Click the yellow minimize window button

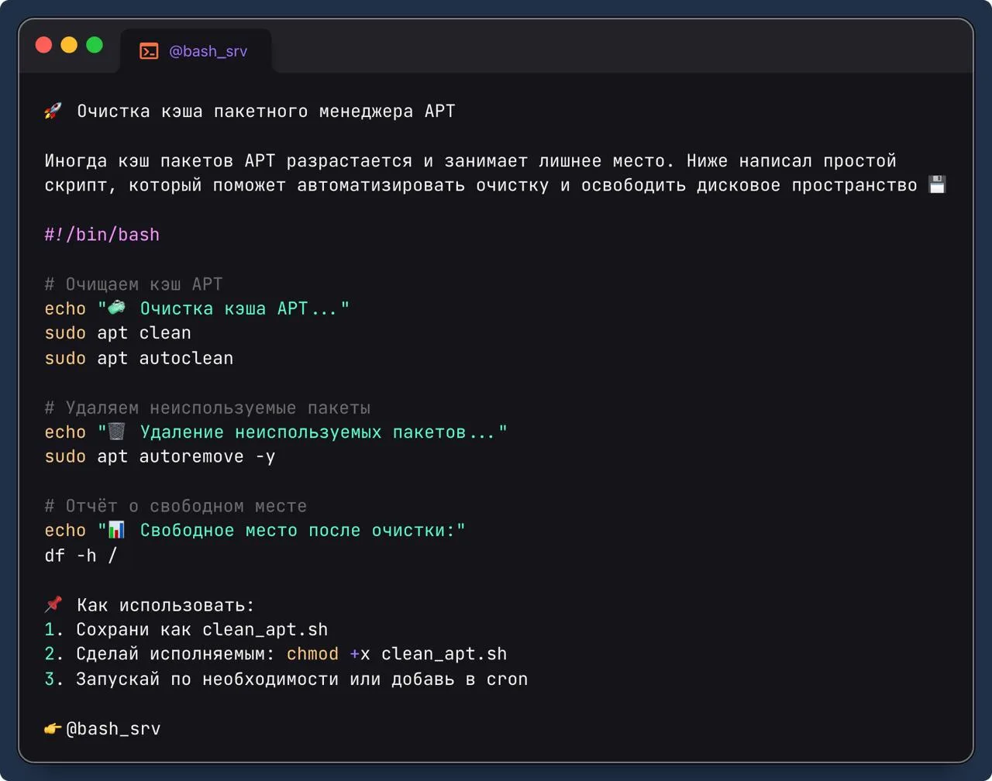(69, 45)
